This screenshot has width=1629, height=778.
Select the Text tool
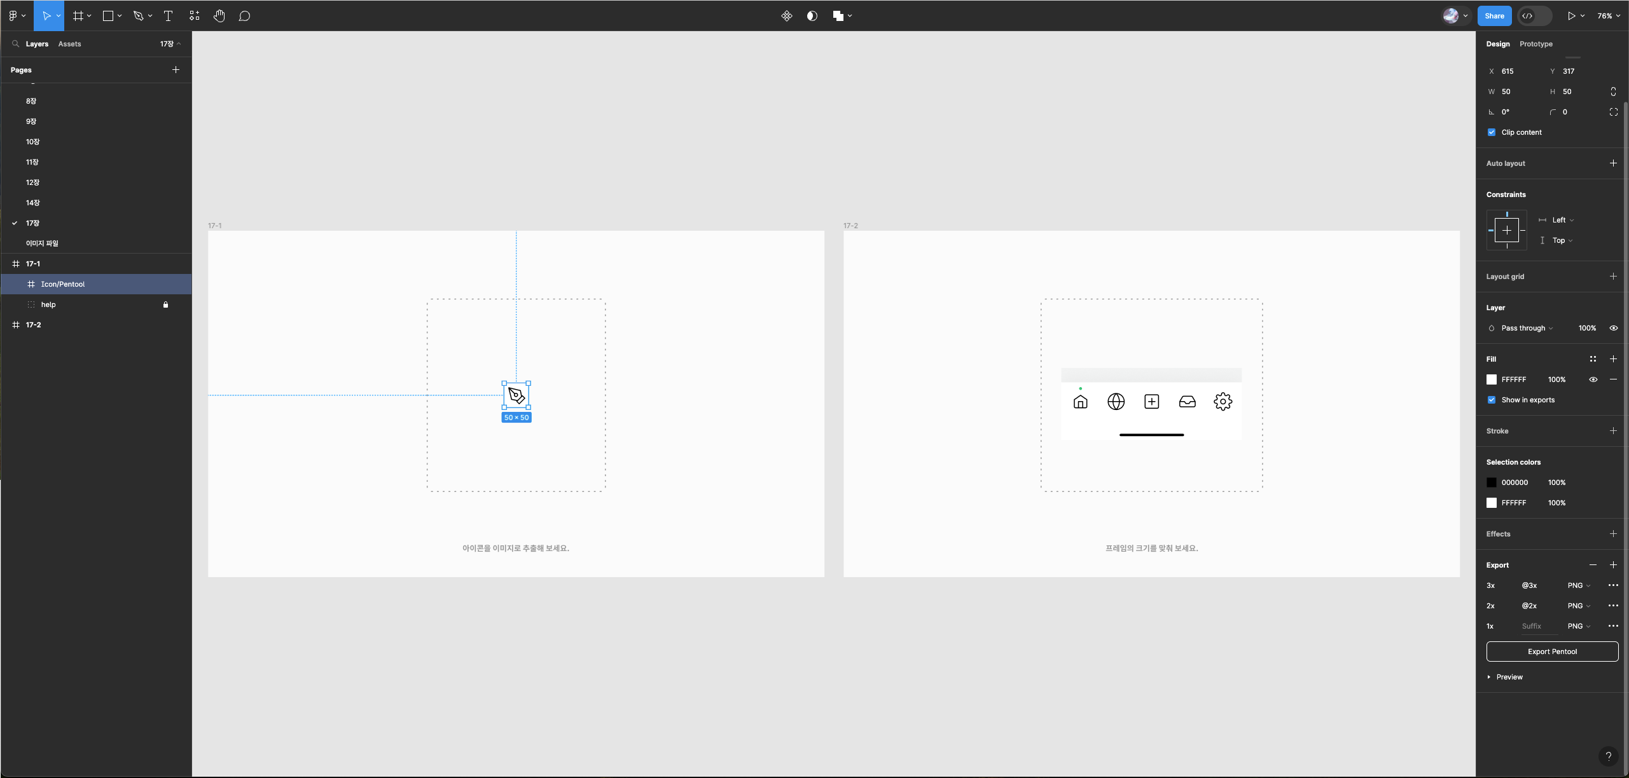168,16
